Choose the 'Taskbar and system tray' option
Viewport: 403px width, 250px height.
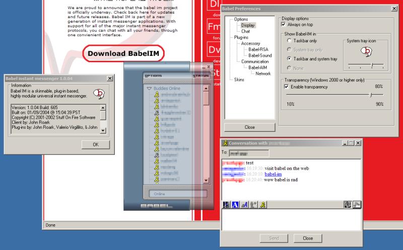tap(289, 59)
